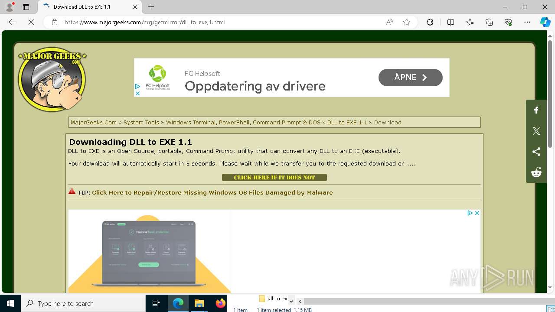Click Here If It Does Not button

coord(274,178)
